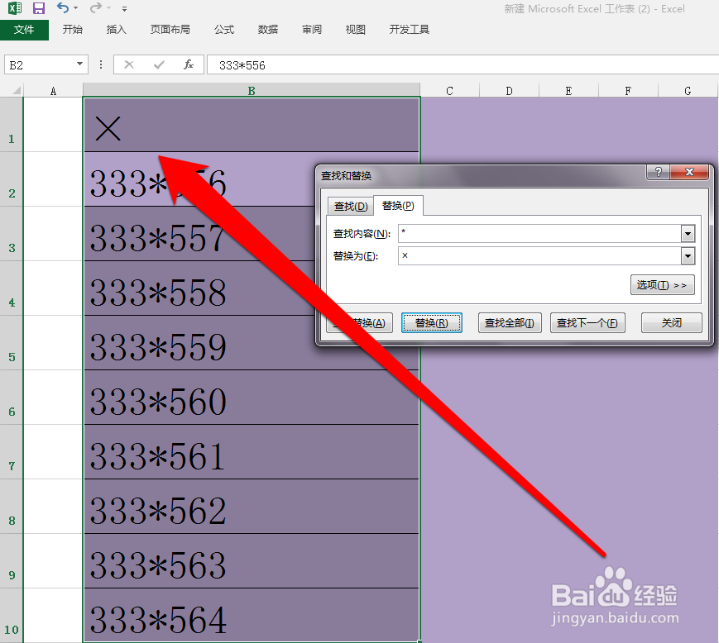Select the 替换(P) tab in dialog
Screen dimensions: 719x643
coord(398,205)
